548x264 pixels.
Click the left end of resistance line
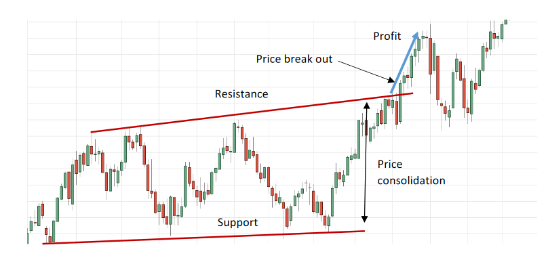click(x=92, y=132)
